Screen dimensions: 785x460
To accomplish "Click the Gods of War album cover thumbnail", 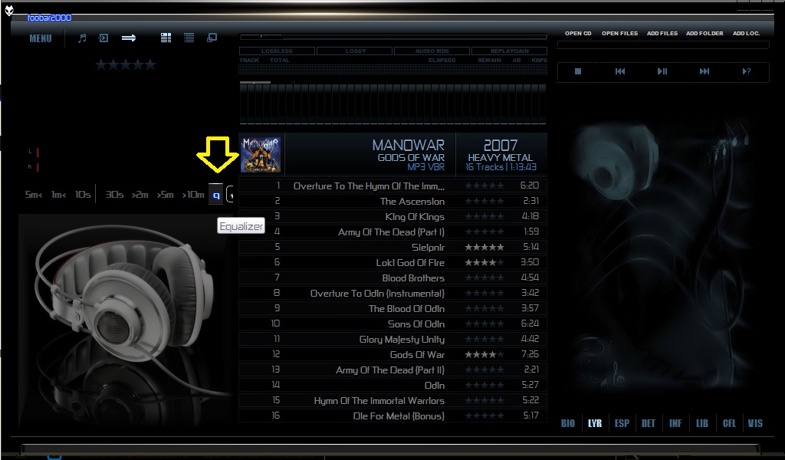I will [x=261, y=155].
